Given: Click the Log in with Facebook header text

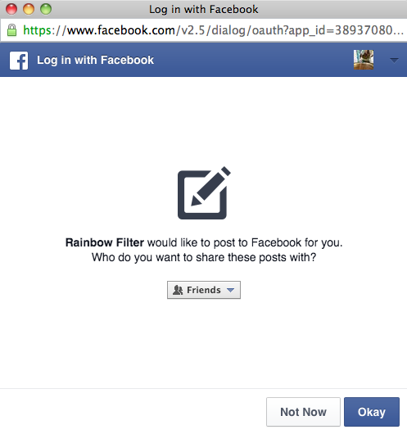Looking at the screenshot, I should [95, 60].
